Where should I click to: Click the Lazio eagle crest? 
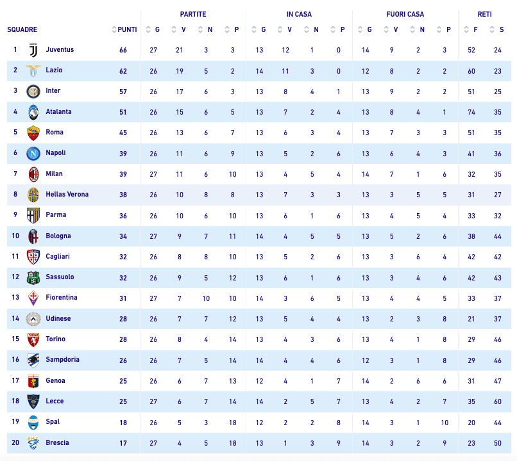33,70
